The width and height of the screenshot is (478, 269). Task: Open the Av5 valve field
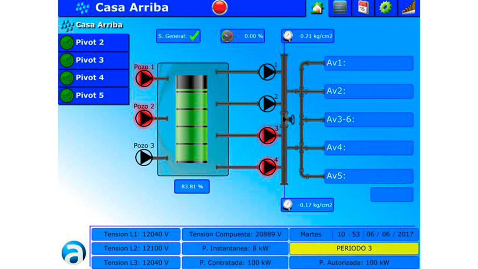point(369,176)
